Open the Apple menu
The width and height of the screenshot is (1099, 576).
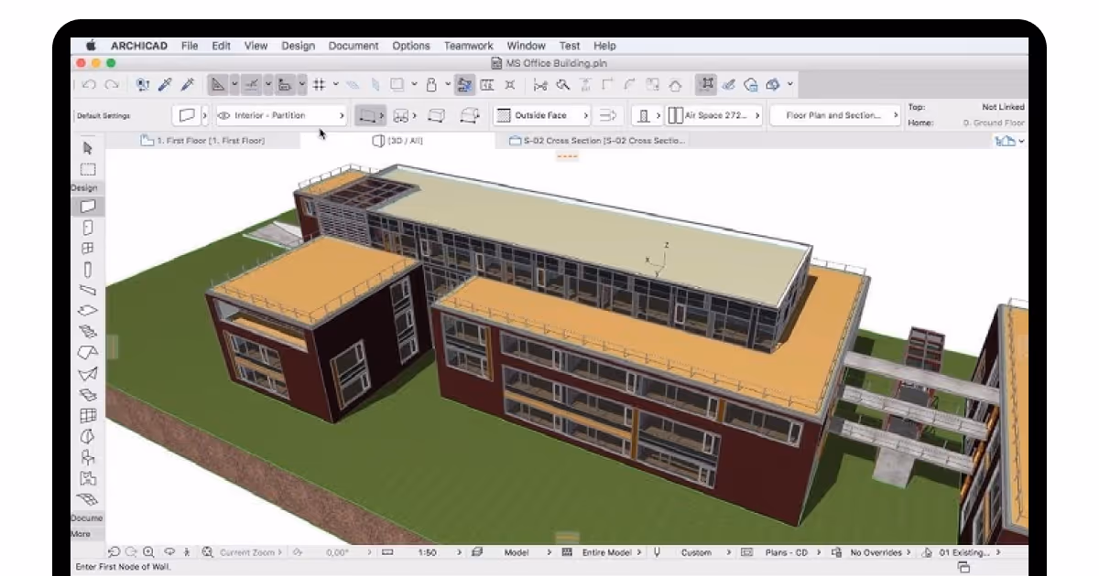(91, 46)
